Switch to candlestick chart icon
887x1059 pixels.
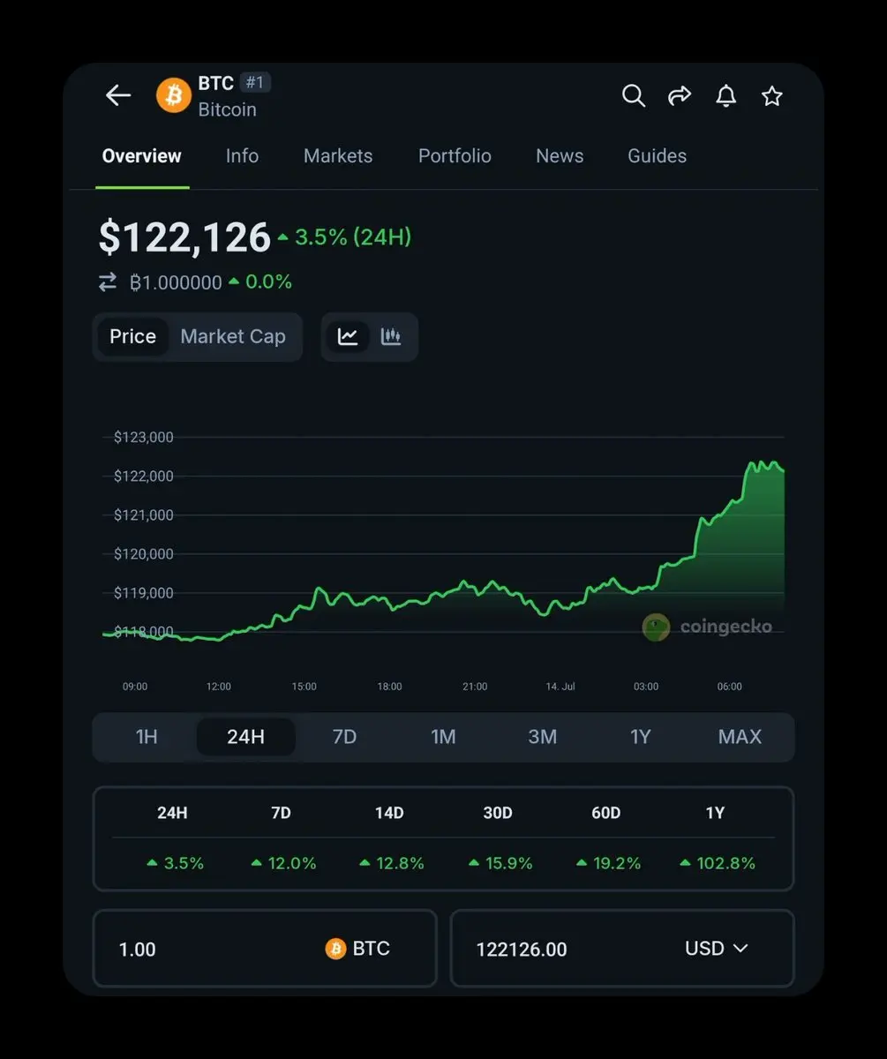click(x=391, y=336)
